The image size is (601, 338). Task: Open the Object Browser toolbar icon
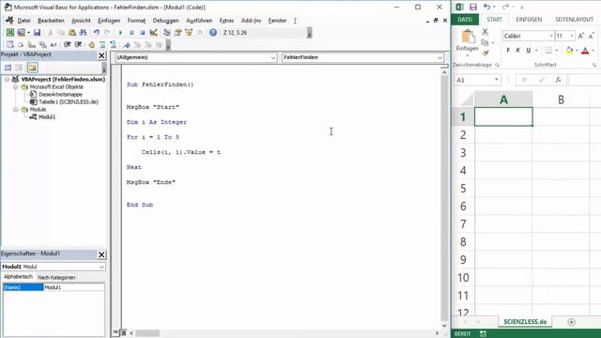(x=189, y=33)
